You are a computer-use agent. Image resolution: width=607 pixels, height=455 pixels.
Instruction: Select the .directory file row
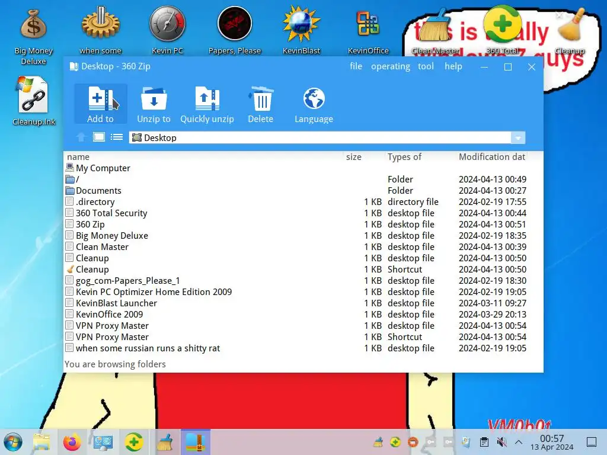296,201
